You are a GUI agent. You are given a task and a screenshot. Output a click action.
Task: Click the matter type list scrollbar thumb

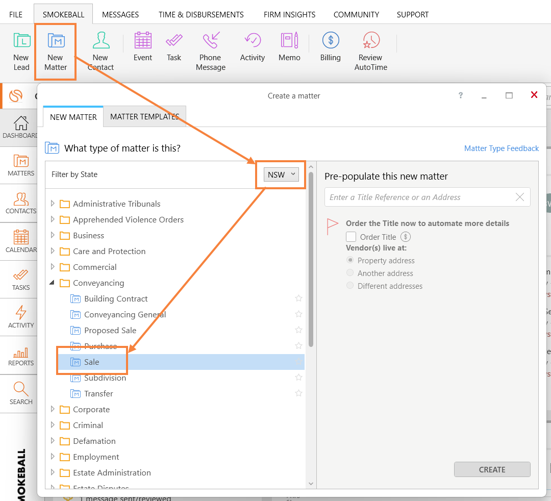(311, 259)
